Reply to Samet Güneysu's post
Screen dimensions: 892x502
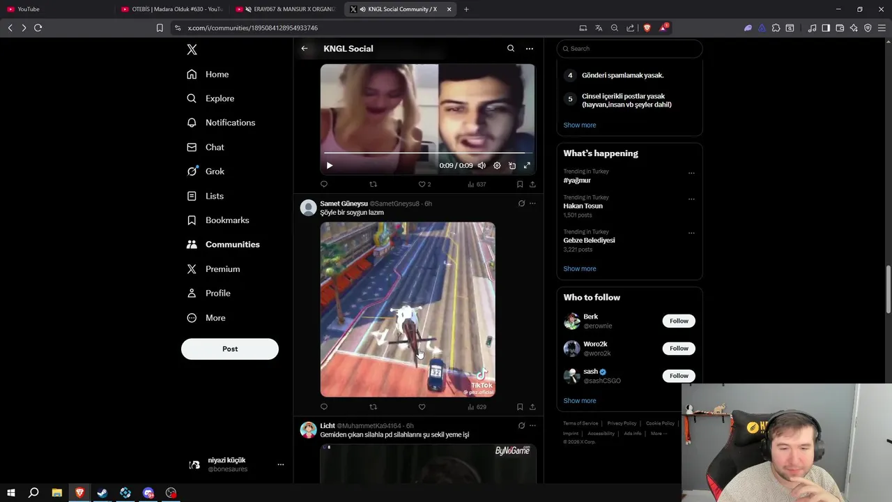coord(324,407)
